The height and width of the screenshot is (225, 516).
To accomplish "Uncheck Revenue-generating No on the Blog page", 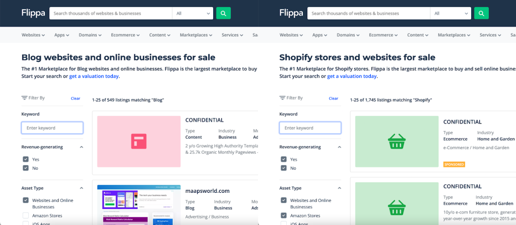I will tap(26, 168).
